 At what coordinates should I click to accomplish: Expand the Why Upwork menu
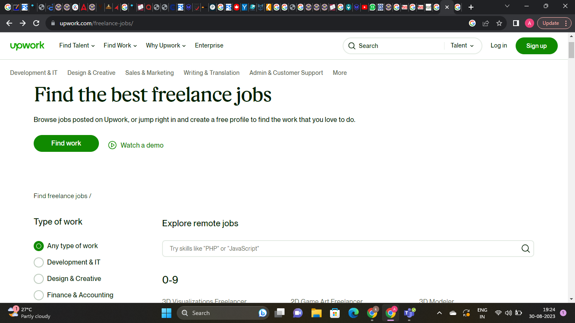click(166, 45)
